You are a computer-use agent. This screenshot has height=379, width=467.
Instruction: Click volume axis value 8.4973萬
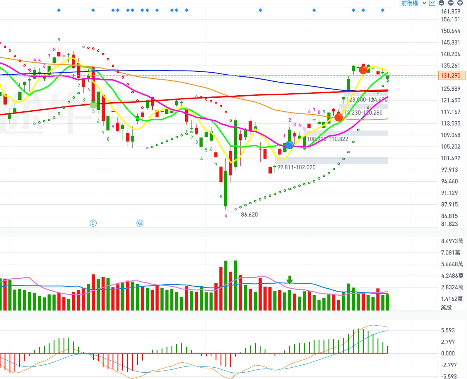pyautogui.click(x=452, y=241)
